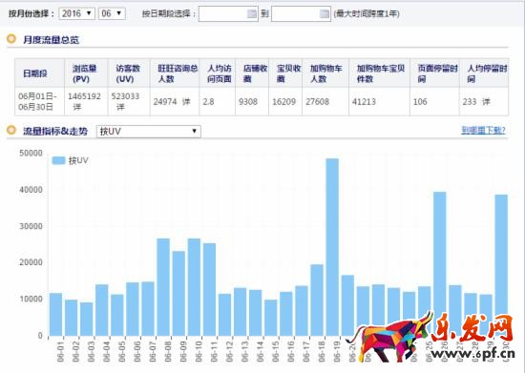The width and height of the screenshot is (525, 373).
Task: Click the 06-04 x-axis label
Action: pyautogui.click(x=107, y=351)
